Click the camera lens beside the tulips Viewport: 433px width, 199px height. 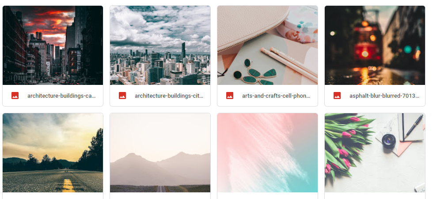(389, 141)
